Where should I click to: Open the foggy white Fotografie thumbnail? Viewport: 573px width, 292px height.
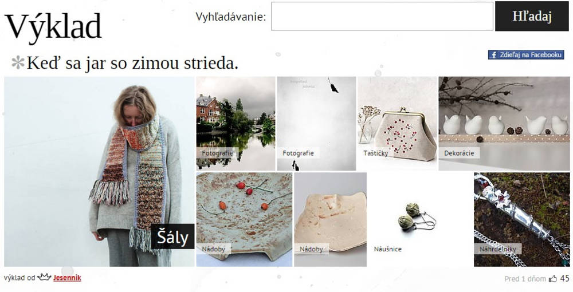pos(316,123)
